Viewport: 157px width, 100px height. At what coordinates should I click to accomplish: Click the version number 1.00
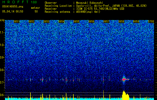[x=34, y=2]
